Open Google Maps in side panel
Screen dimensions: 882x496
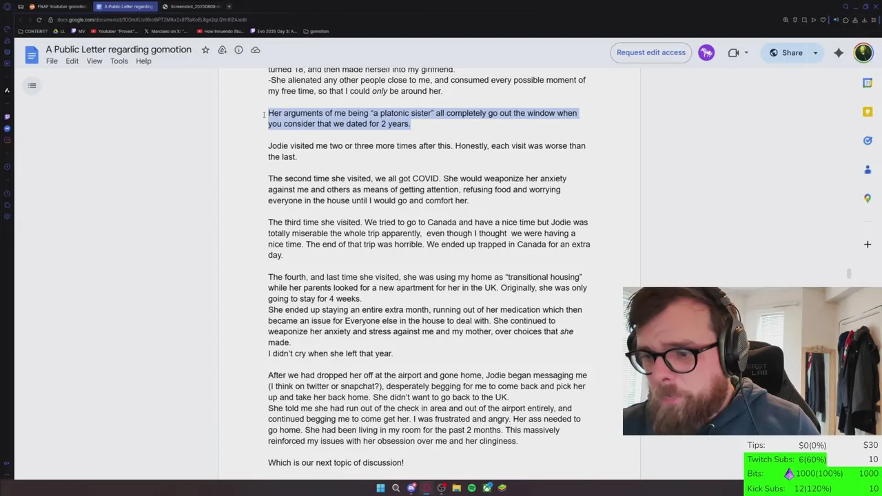tap(868, 198)
